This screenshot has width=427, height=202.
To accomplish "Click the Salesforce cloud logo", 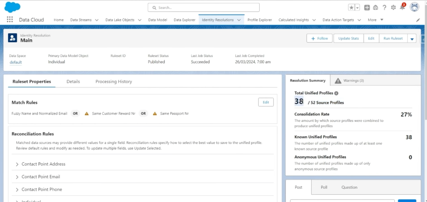I will pos(12,7).
